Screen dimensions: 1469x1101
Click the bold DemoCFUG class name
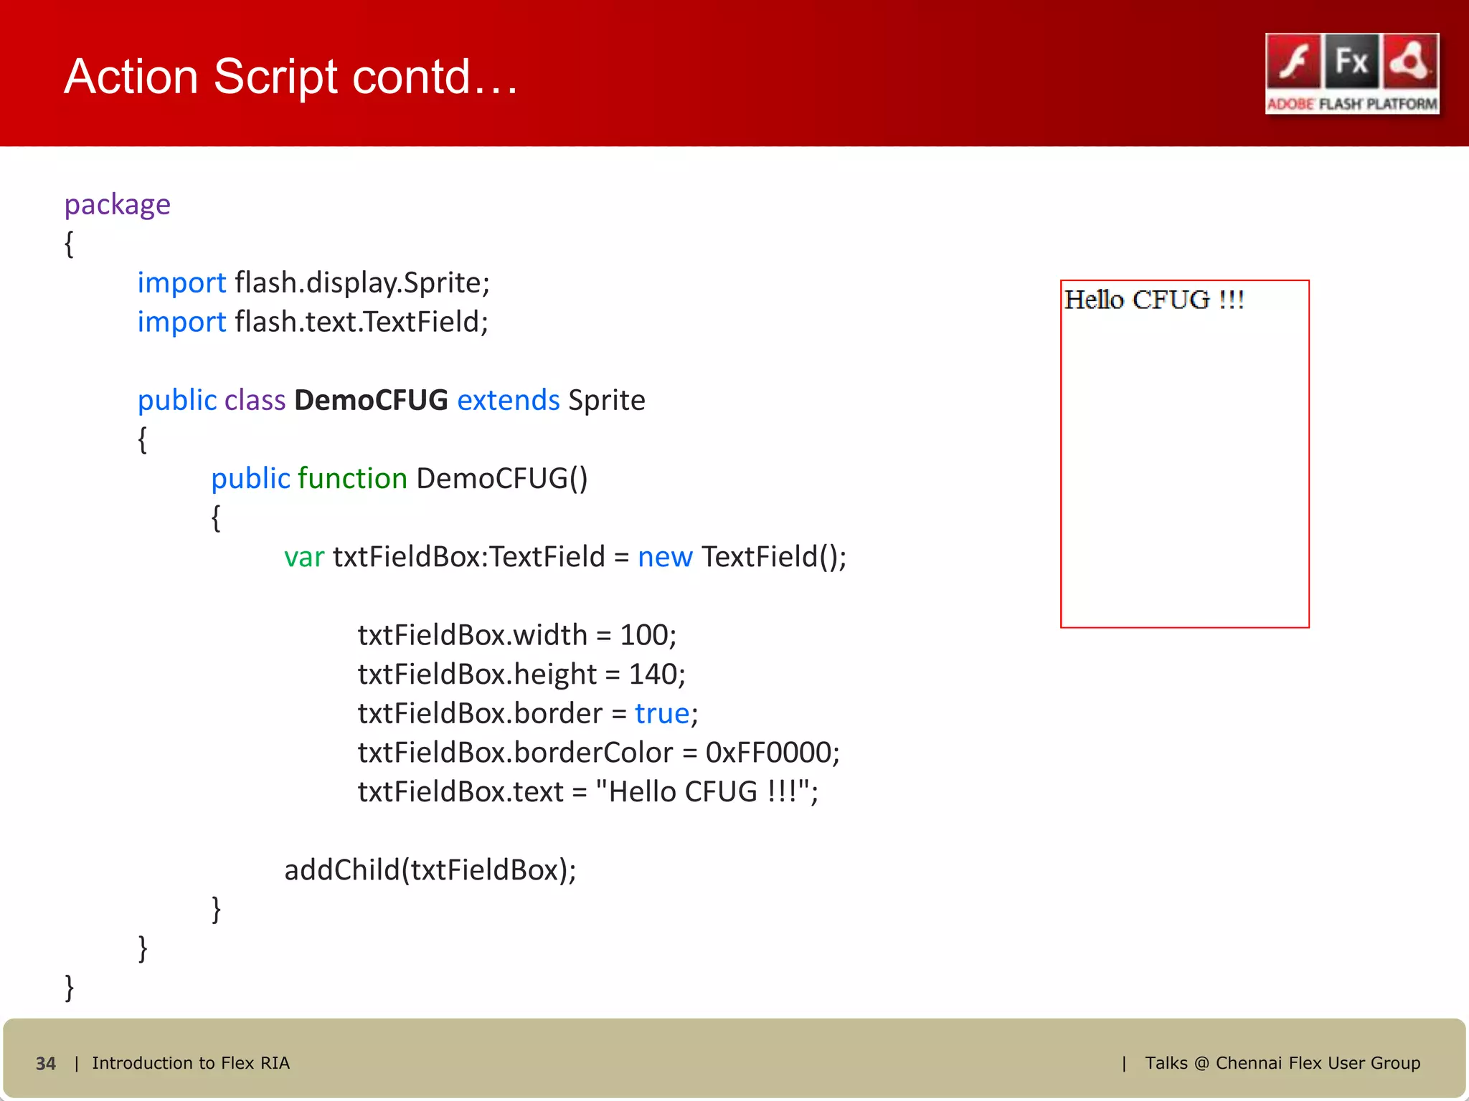tap(371, 400)
